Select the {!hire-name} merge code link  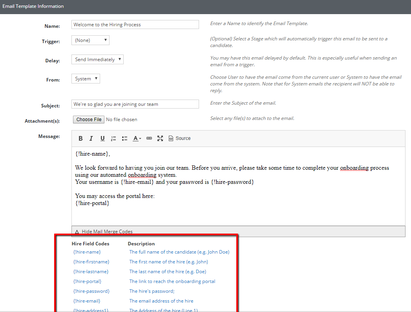(x=86, y=252)
